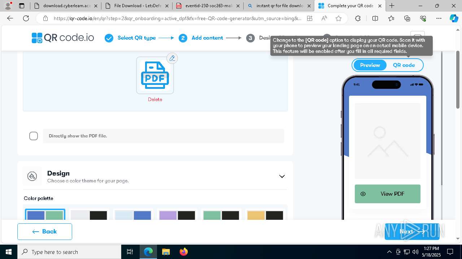Open tab actions menu icon
Viewport: 462px width, 259px height.
click(22, 6)
